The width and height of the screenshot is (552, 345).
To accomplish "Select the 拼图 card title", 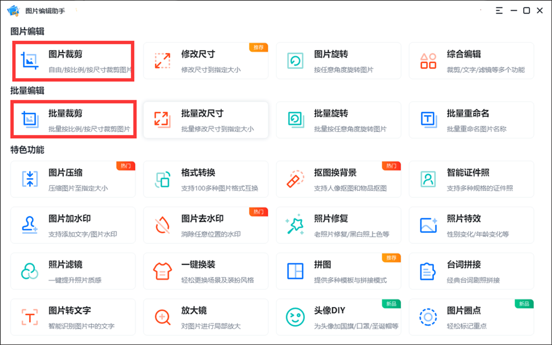I will click(322, 265).
